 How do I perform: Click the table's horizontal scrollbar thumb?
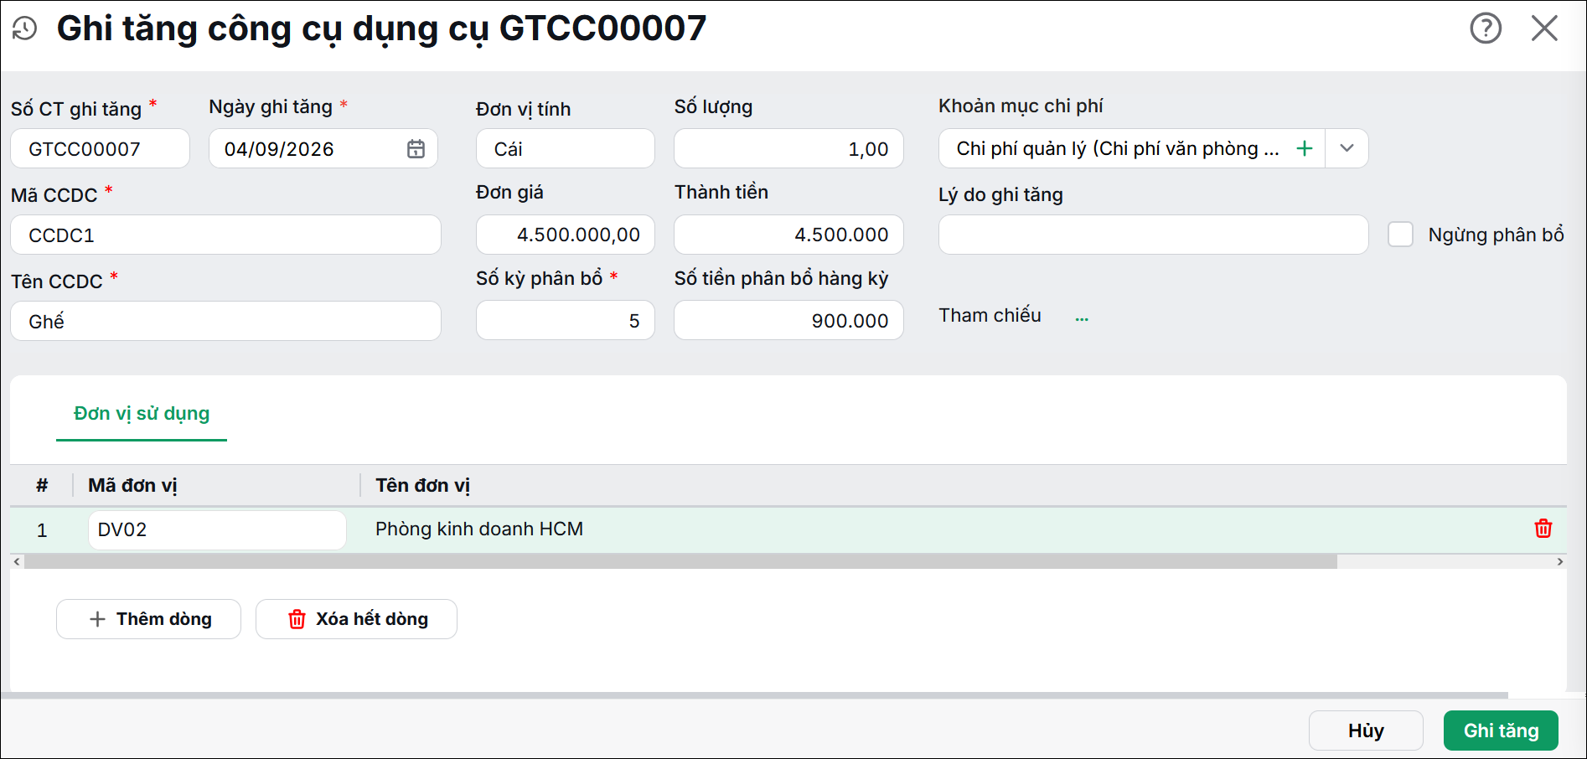tap(680, 562)
